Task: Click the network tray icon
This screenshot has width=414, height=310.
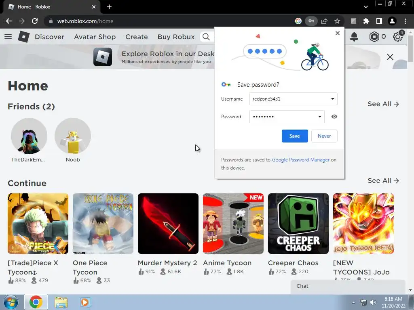Action: (363, 302)
